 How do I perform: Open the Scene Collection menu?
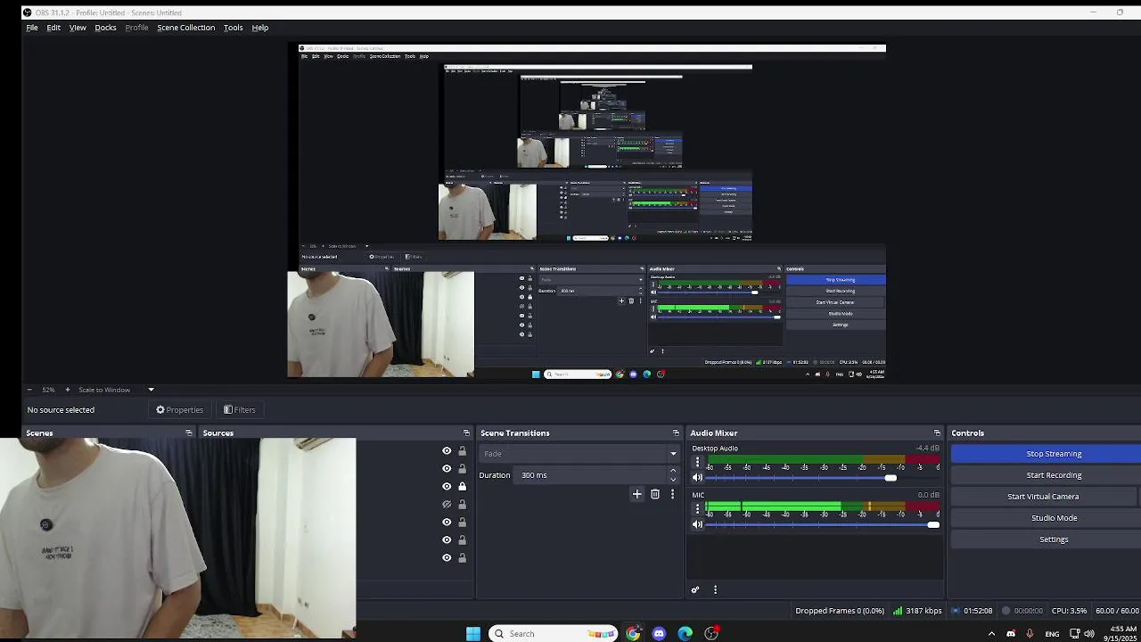point(186,28)
